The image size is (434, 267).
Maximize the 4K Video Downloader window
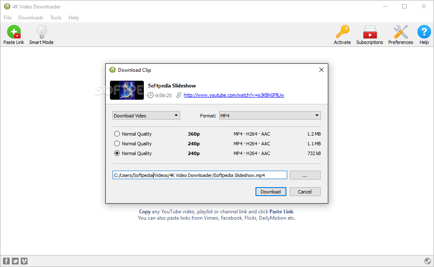[404, 6]
